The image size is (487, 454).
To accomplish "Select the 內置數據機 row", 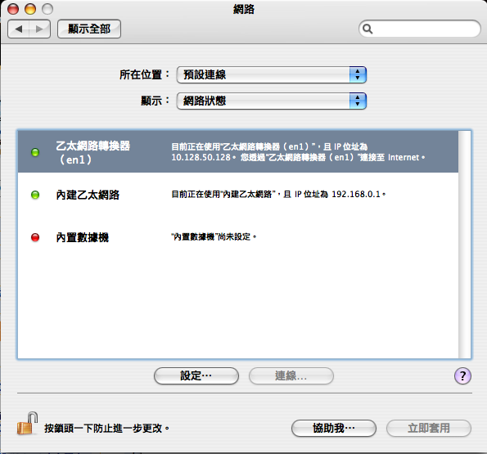I will [x=238, y=237].
